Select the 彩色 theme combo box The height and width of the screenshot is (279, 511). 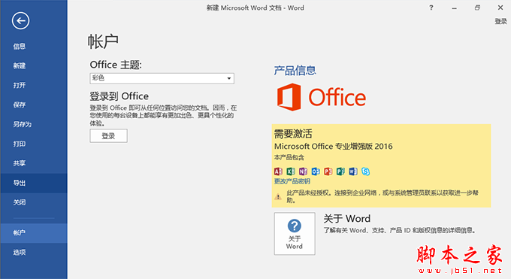(x=162, y=78)
